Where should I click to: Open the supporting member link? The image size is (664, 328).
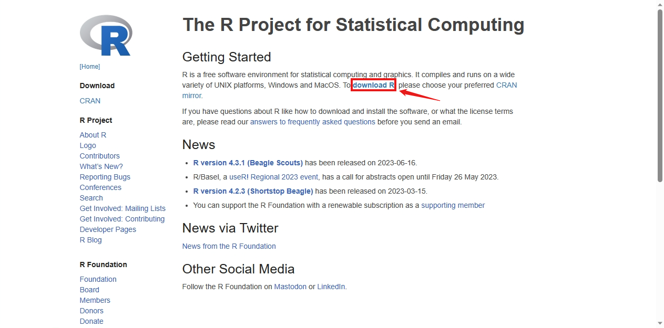453,205
